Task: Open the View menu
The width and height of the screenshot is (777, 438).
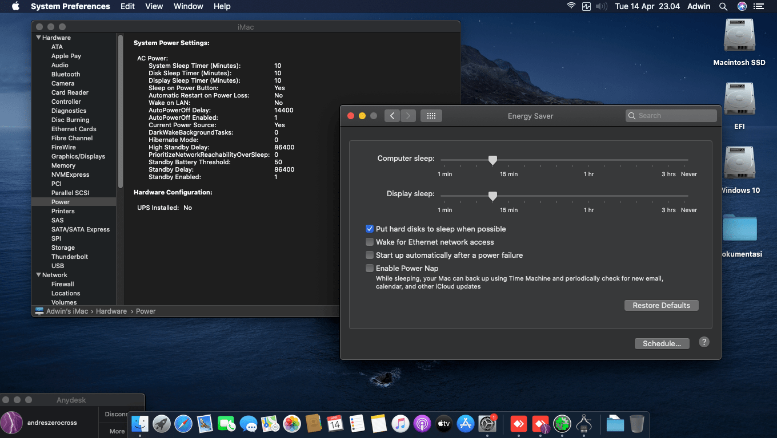Action: point(154,6)
